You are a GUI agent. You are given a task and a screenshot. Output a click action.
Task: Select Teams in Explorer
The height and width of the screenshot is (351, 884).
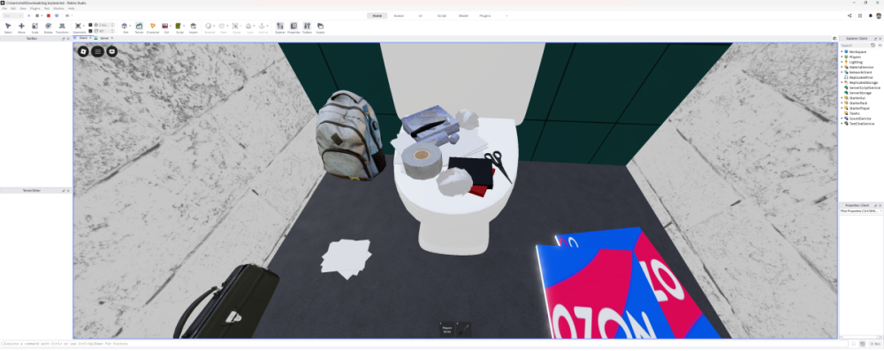point(853,113)
